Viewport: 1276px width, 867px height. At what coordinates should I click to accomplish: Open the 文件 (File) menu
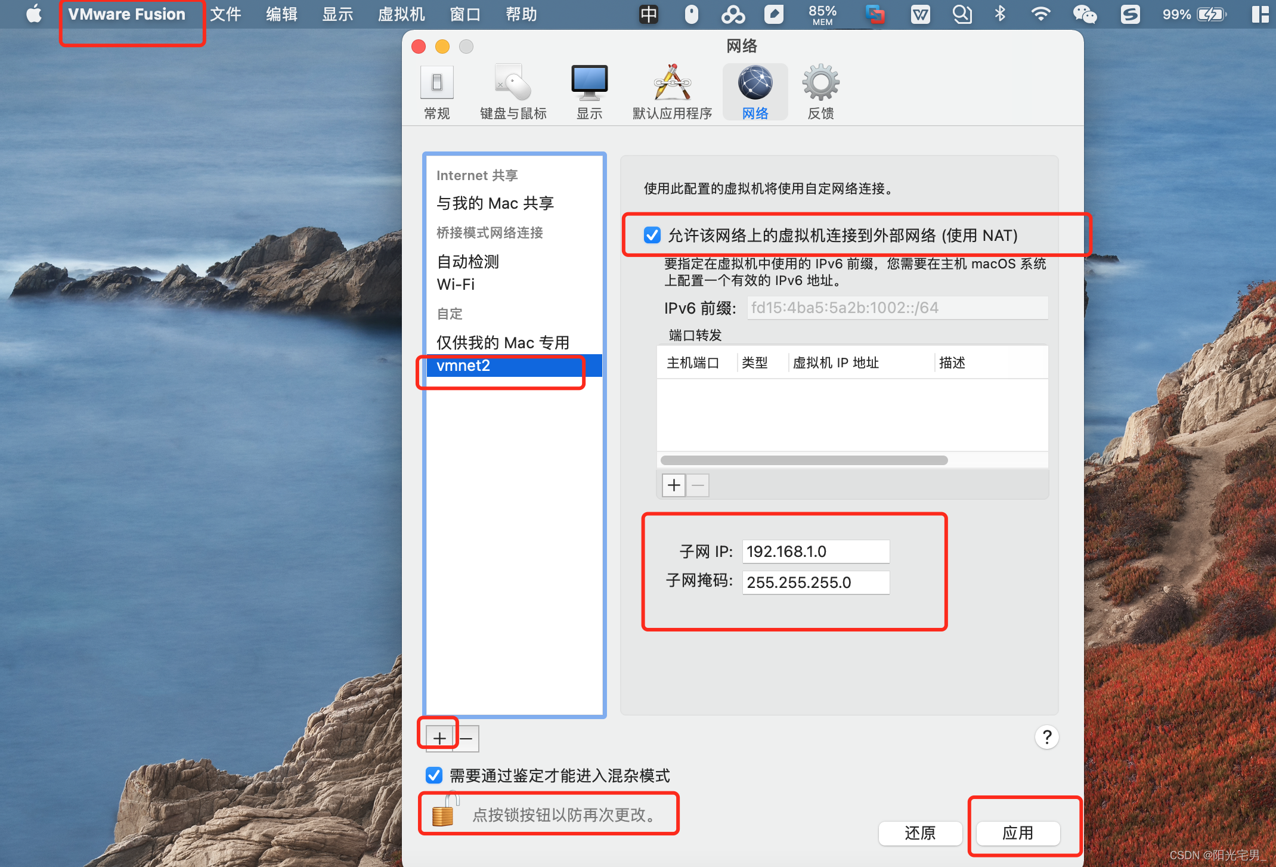point(225,14)
